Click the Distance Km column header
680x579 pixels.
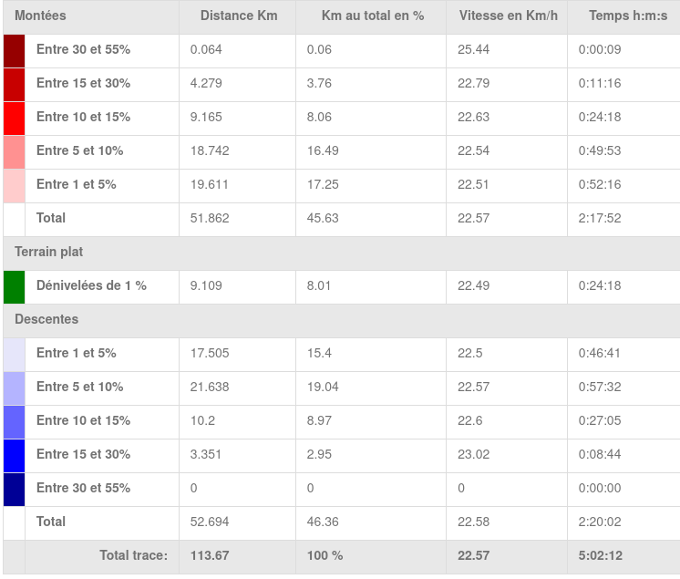click(x=239, y=16)
